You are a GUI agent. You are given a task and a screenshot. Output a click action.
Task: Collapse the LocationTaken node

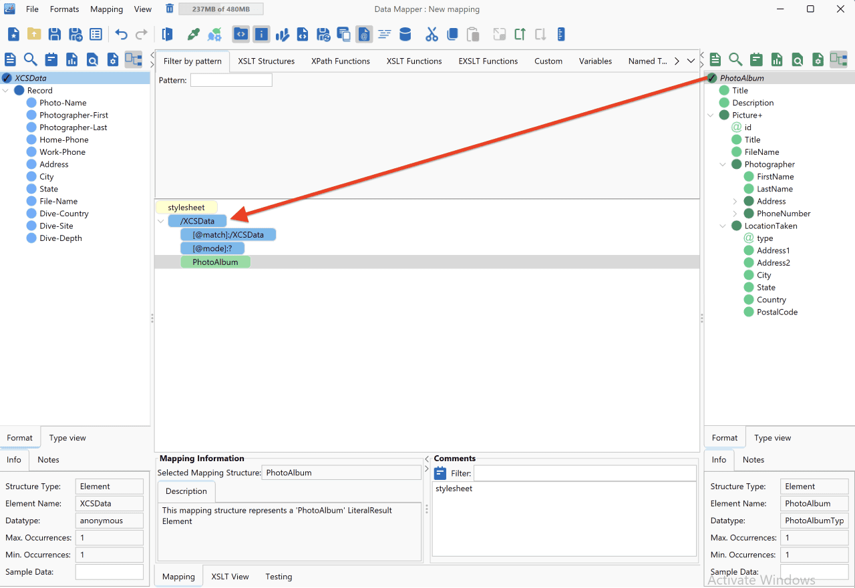[723, 226]
